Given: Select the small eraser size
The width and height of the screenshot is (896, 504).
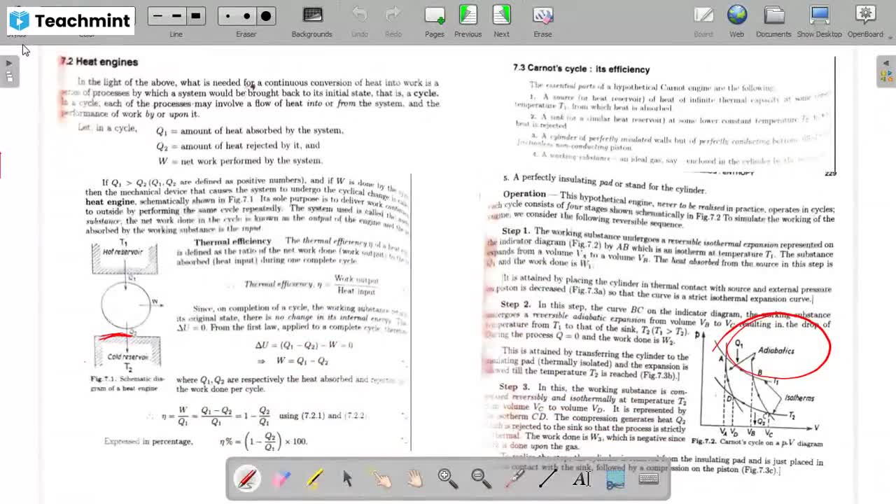Looking at the screenshot, I should 227,16.
